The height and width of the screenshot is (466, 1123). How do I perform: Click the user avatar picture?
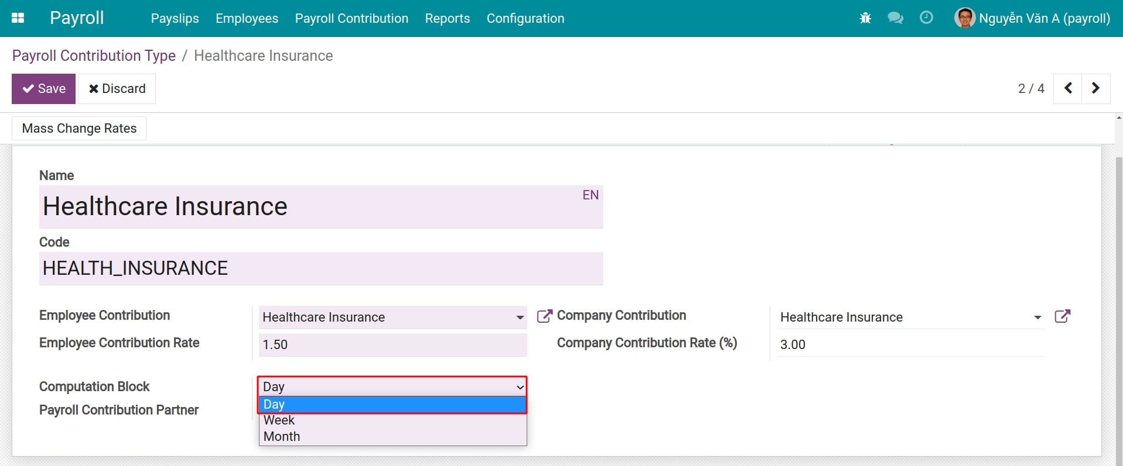coord(964,18)
